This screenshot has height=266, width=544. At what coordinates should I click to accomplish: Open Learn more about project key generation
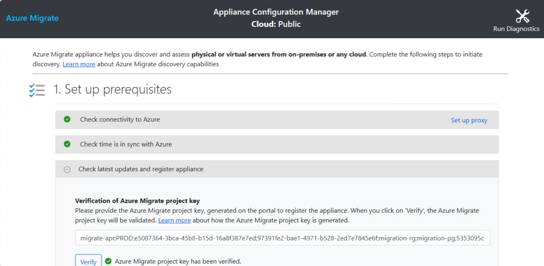[174, 220]
